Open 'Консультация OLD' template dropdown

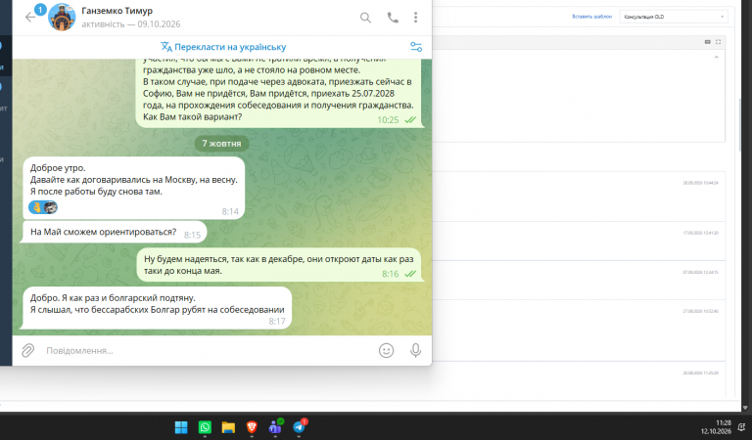tap(674, 17)
